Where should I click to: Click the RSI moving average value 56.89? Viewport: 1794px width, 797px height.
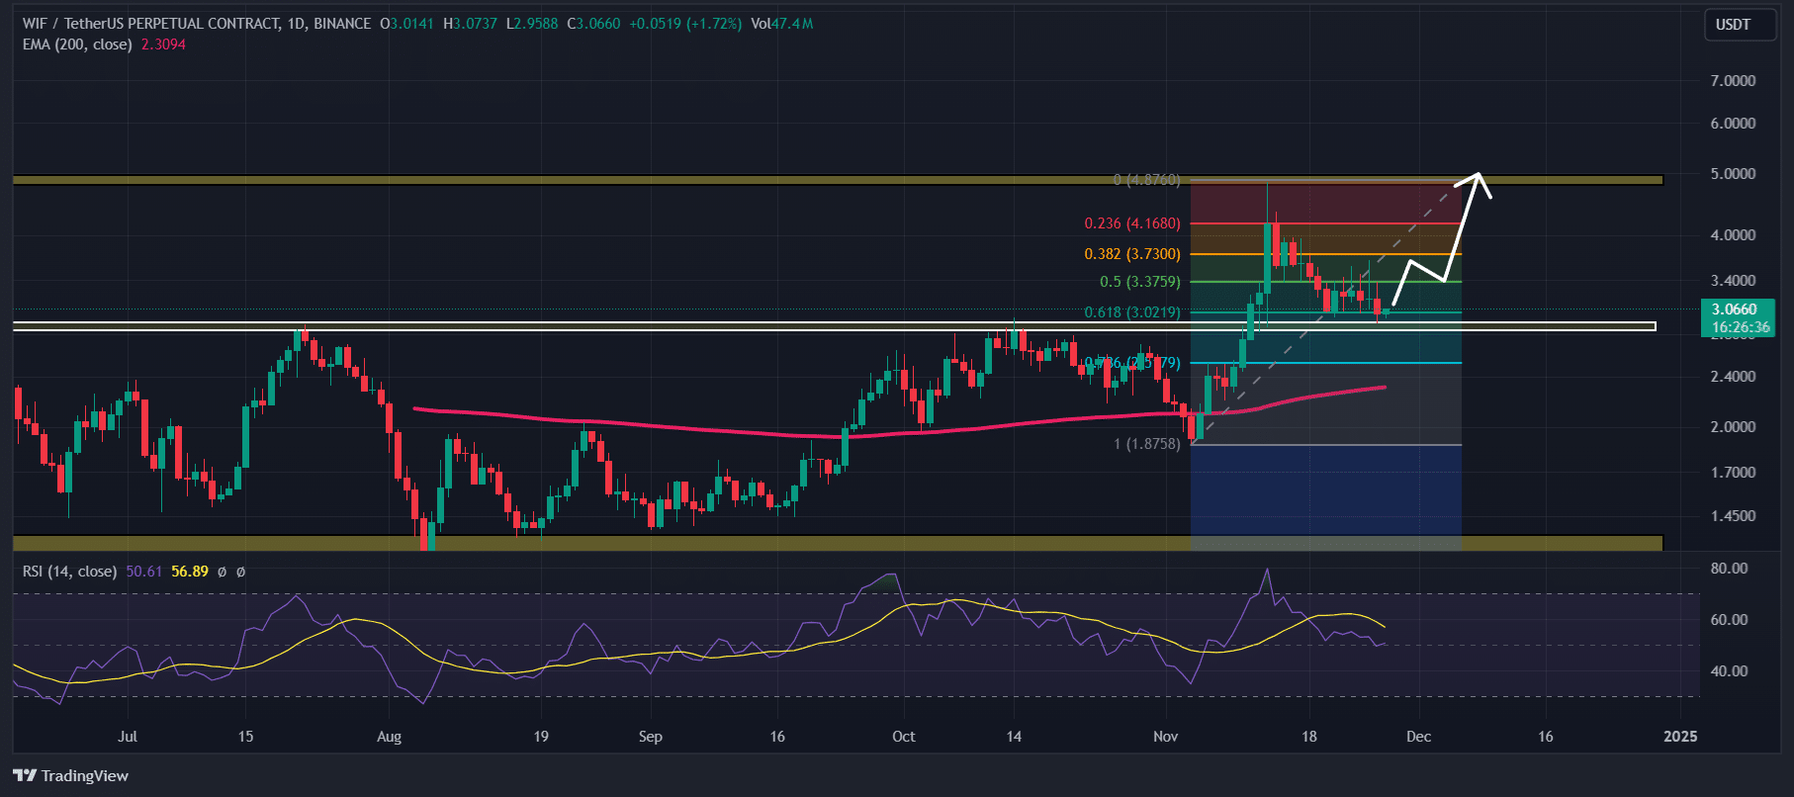tap(190, 572)
